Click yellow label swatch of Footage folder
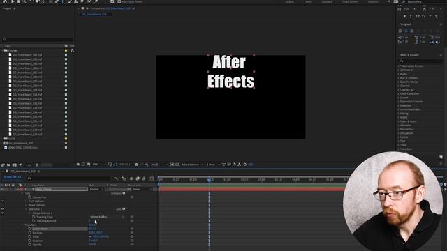 pyautogui.click(x=66, y=50)
